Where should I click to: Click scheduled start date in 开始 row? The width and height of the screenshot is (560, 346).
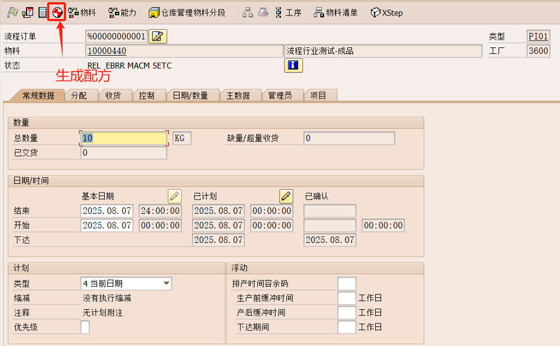pos(218,225)
